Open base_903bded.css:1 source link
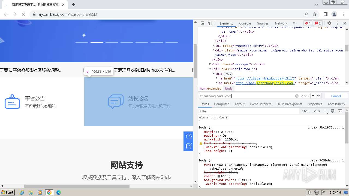The height and width of the screenshot is (196, 349). (x=327, y=161)
